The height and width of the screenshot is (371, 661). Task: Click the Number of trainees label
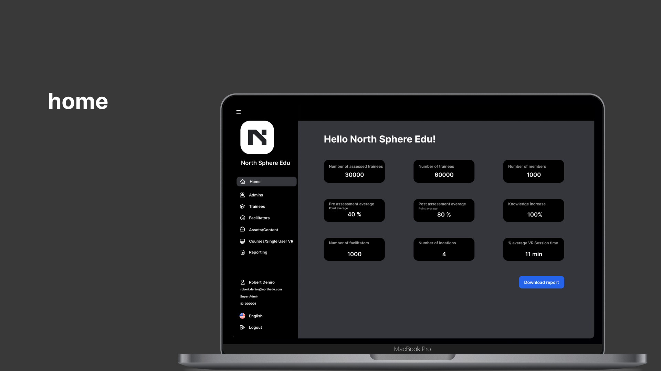point(436,167)
